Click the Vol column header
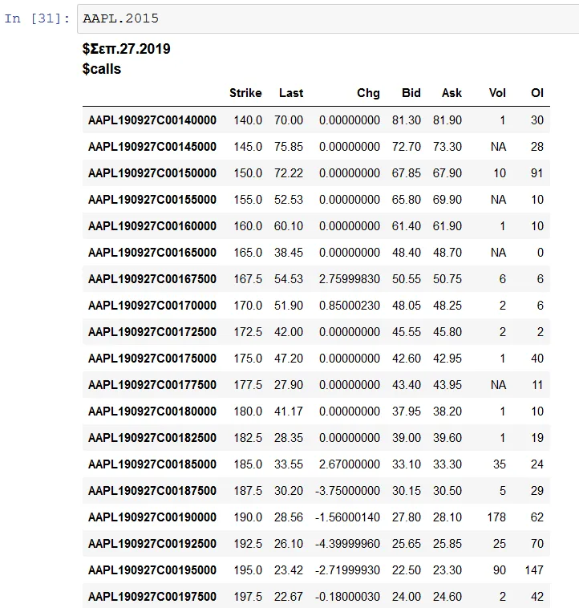 pyautogui.click(x=497, y=93)
